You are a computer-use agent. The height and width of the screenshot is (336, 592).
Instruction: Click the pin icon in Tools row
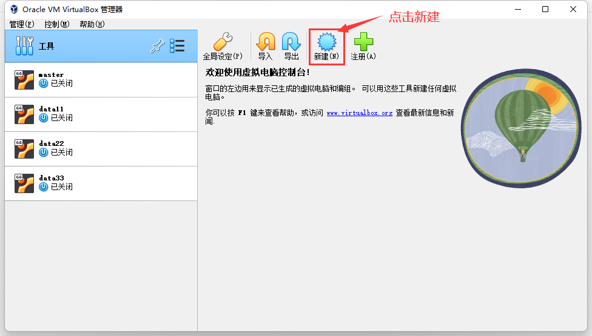click(x=158, y=46)
